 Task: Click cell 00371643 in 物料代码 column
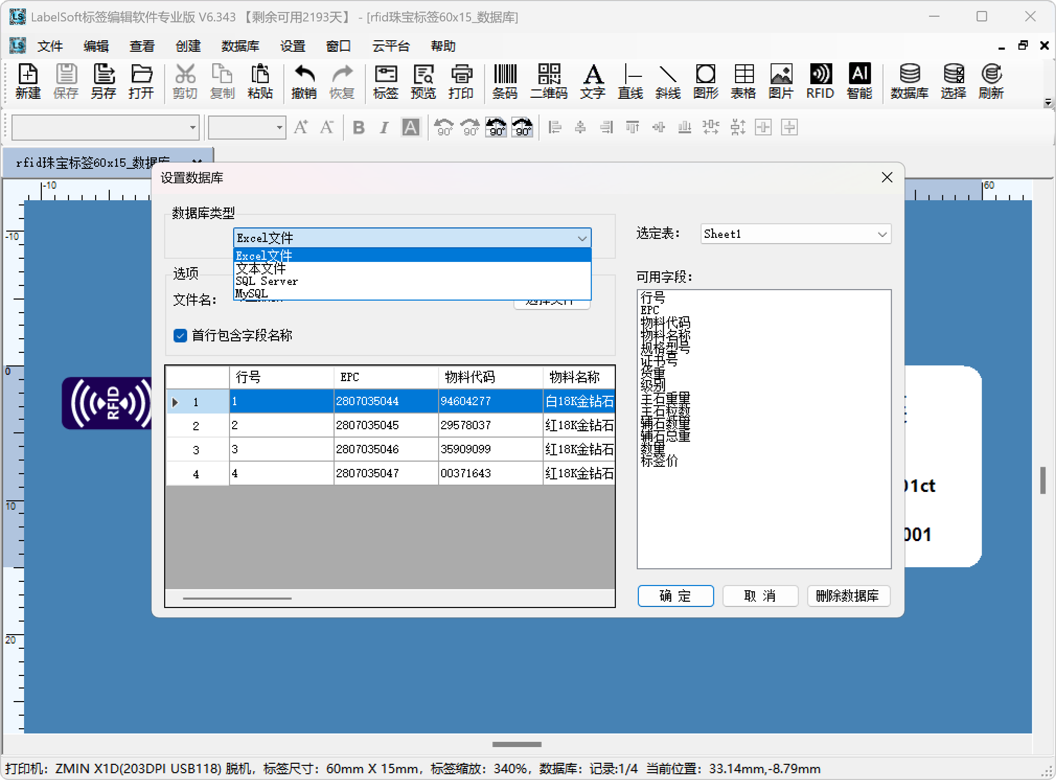pyautogui.click(x=490, y=474)
